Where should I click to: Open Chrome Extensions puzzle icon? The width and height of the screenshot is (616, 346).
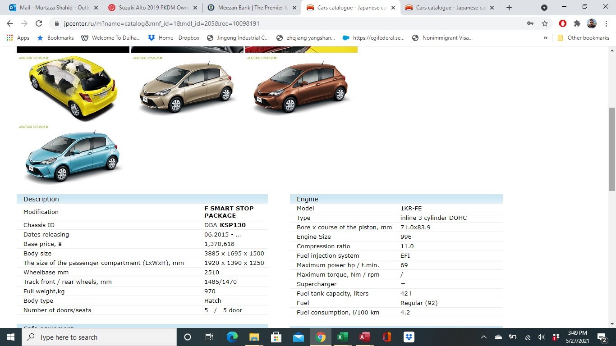click(x=577, y=23)
